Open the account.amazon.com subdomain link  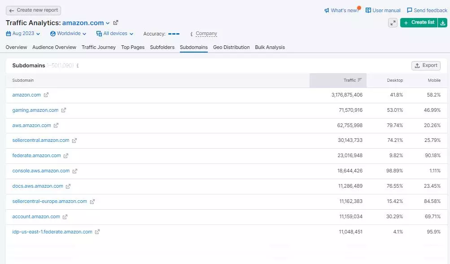click(x=36, y=216)
